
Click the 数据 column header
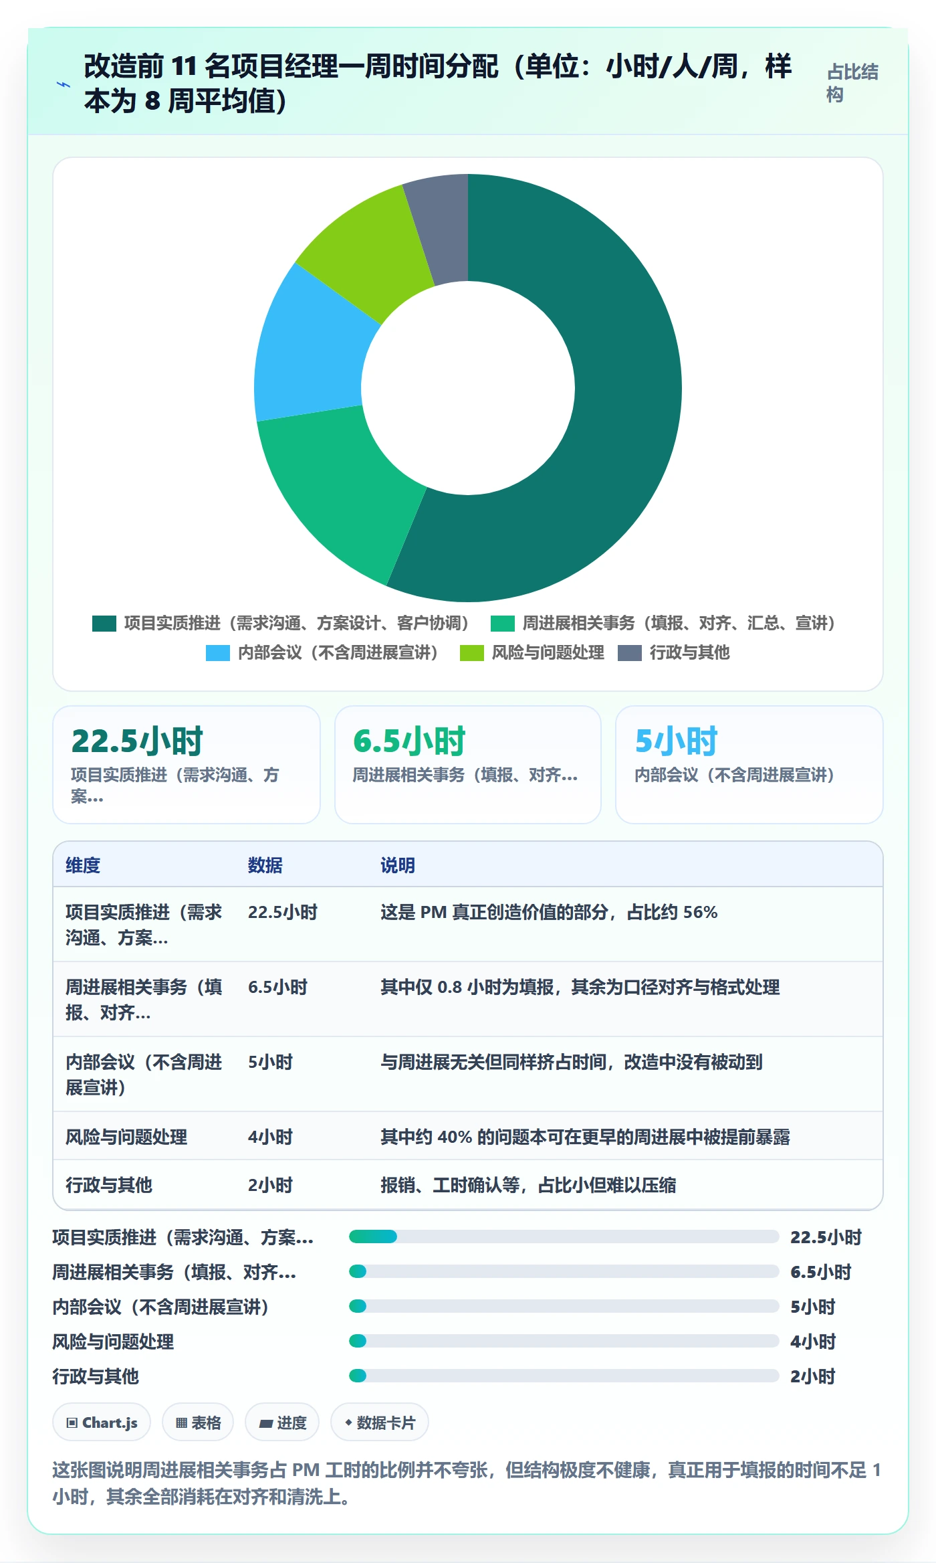pyautogui.click(x=265, y=865)
